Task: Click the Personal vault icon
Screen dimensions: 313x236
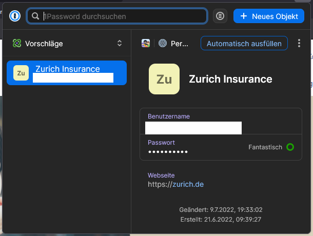Action: 163,43
